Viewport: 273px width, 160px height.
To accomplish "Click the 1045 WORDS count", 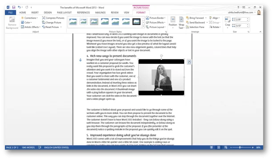I will pos(28,148).
